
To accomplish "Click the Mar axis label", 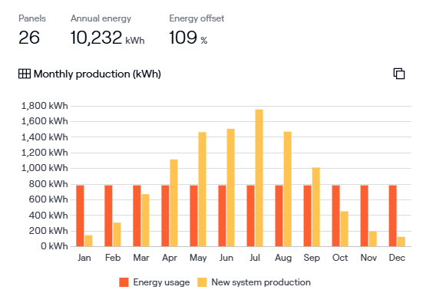I will 141,258.
